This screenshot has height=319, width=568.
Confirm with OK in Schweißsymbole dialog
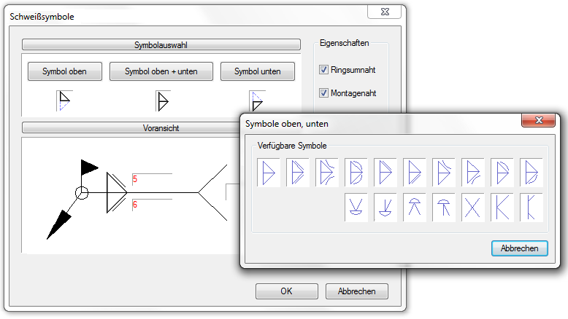tap(286, 291)
